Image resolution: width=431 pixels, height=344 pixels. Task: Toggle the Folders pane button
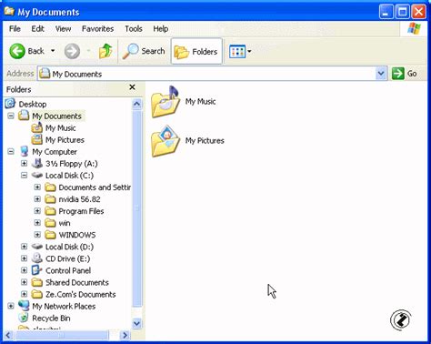pyautogui.click(x=196, y=51)
